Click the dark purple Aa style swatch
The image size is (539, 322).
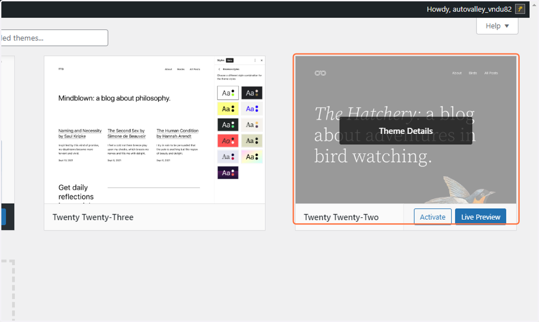[228, 172]
